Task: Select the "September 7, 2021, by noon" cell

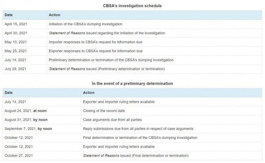Action: pyautogui.click(x=28, y=129)
